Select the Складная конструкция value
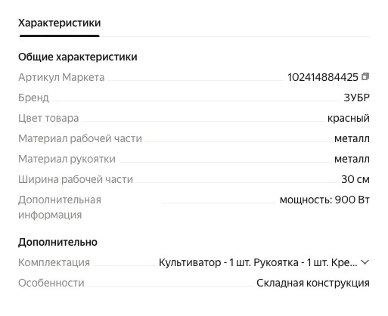 coord(313,283)
